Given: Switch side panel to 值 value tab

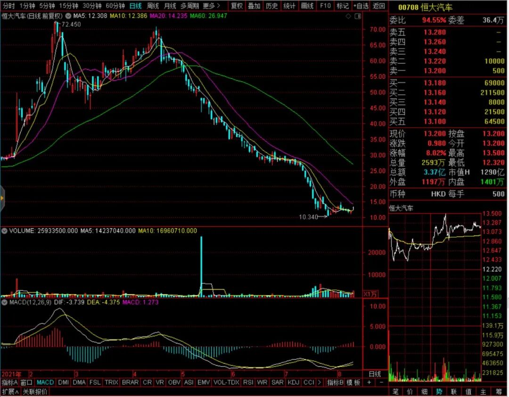Looking at the screenshot, I should (x=468, y=392).
